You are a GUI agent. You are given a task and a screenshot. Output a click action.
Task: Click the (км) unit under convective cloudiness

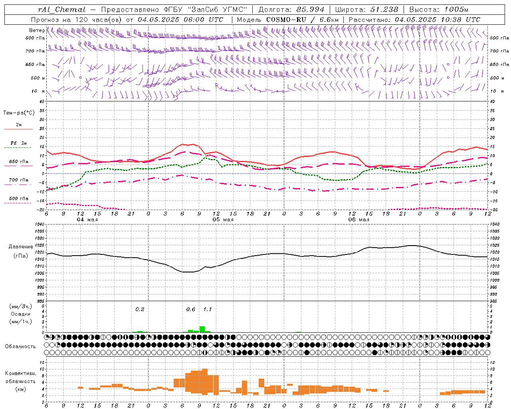click(x=21, y=389)
